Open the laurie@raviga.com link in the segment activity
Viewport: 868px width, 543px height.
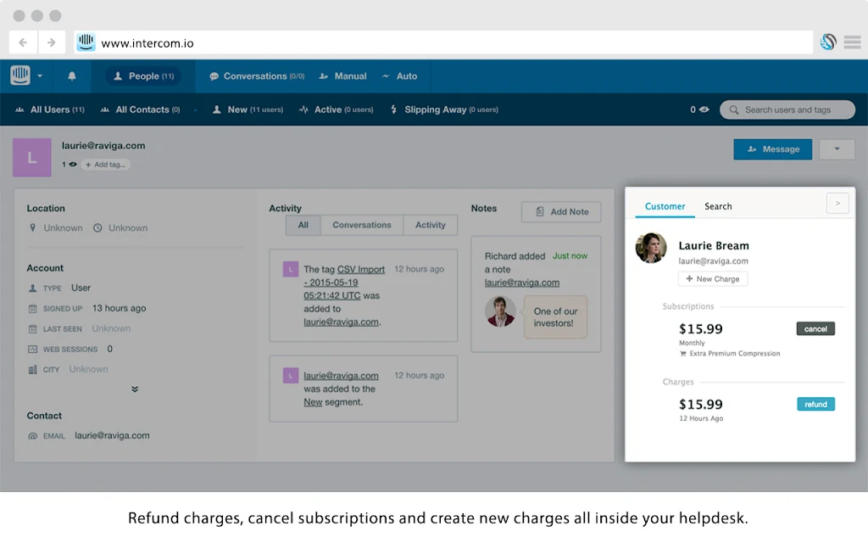click(341, 376)
